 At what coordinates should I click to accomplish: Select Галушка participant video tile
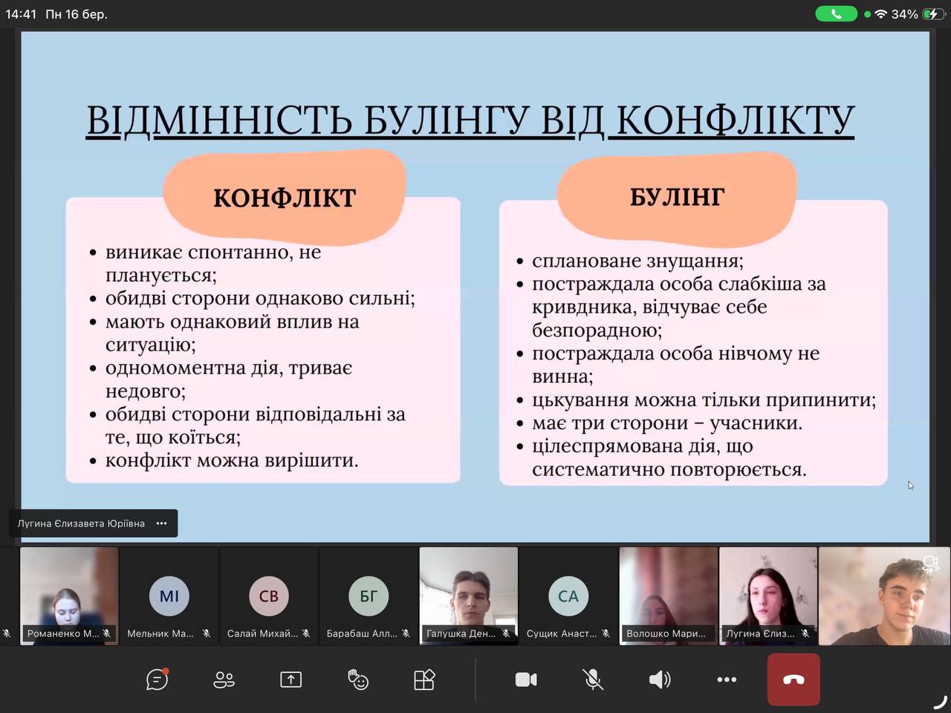click(x=469, y=594)
